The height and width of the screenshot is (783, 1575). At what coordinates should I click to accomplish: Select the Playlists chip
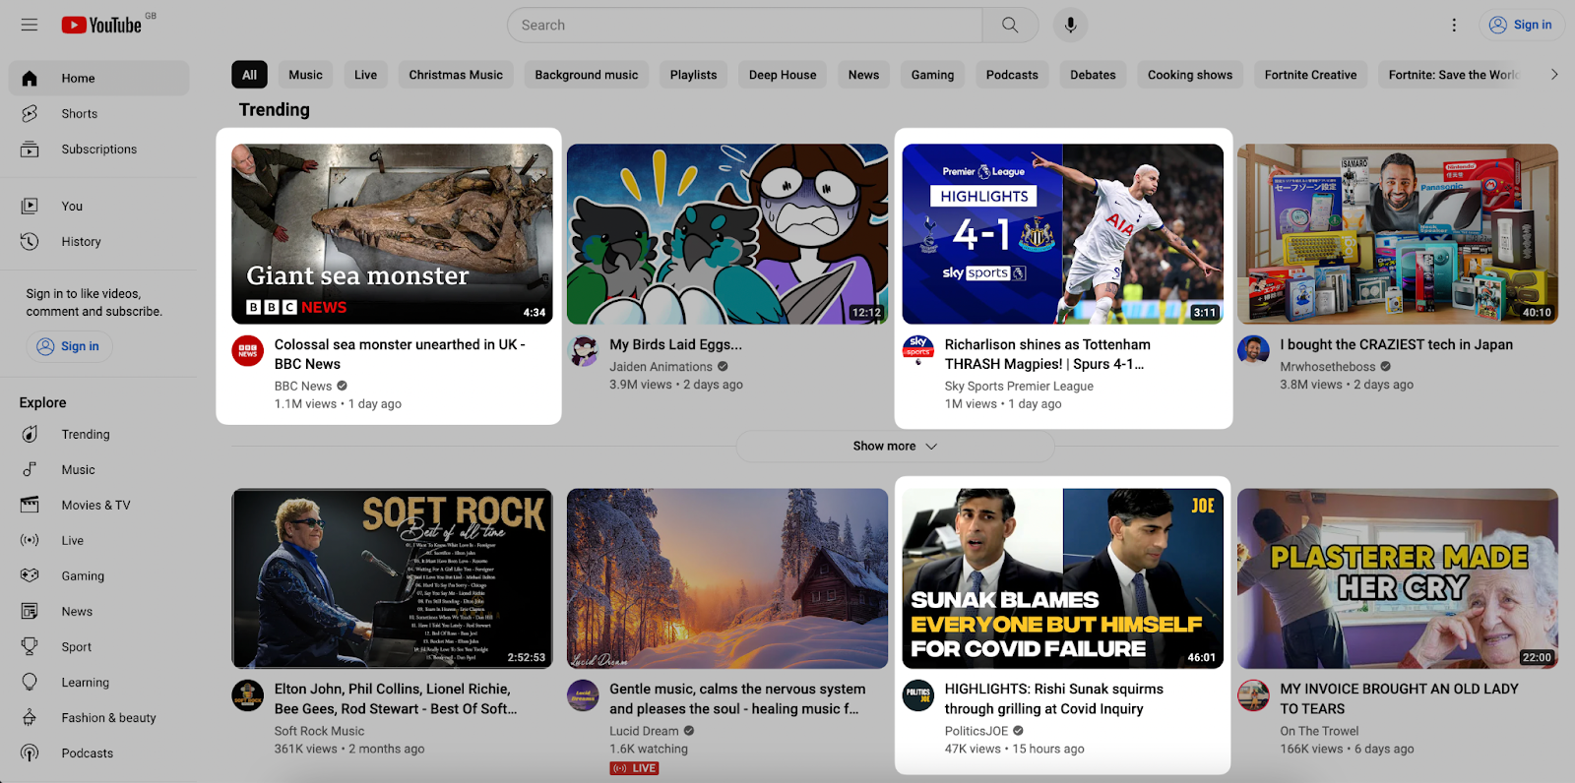click(x=693, y=75)
